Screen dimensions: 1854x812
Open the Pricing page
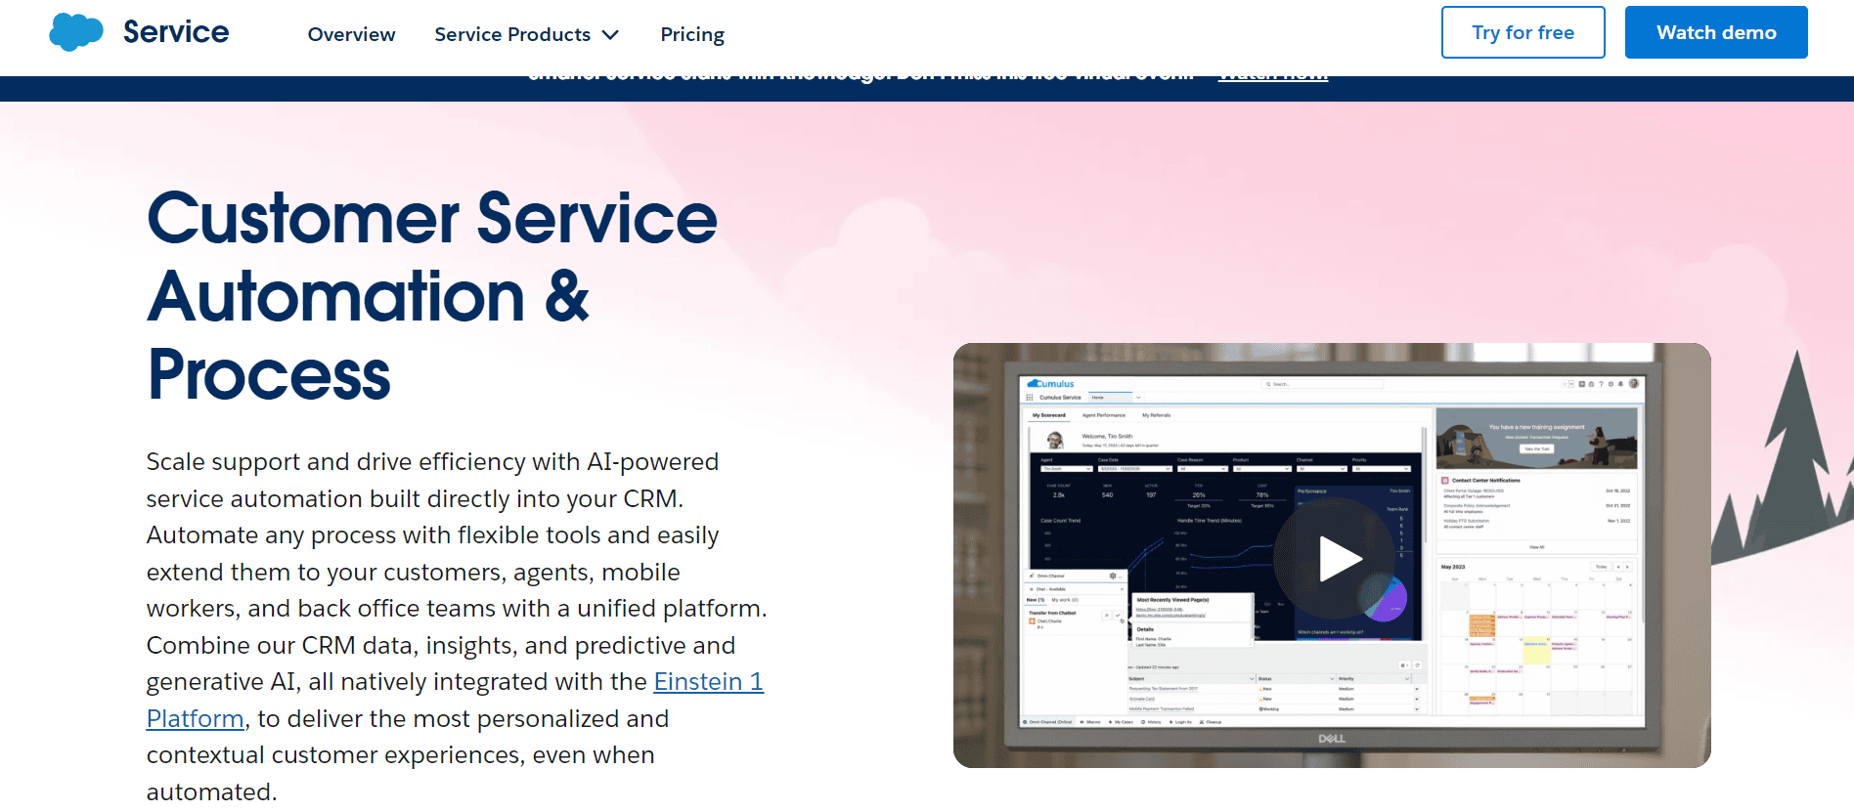pos(692,34)
